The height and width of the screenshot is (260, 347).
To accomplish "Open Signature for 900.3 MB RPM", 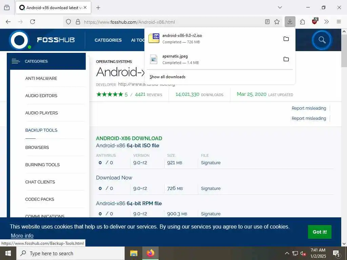I will point(211,214).
